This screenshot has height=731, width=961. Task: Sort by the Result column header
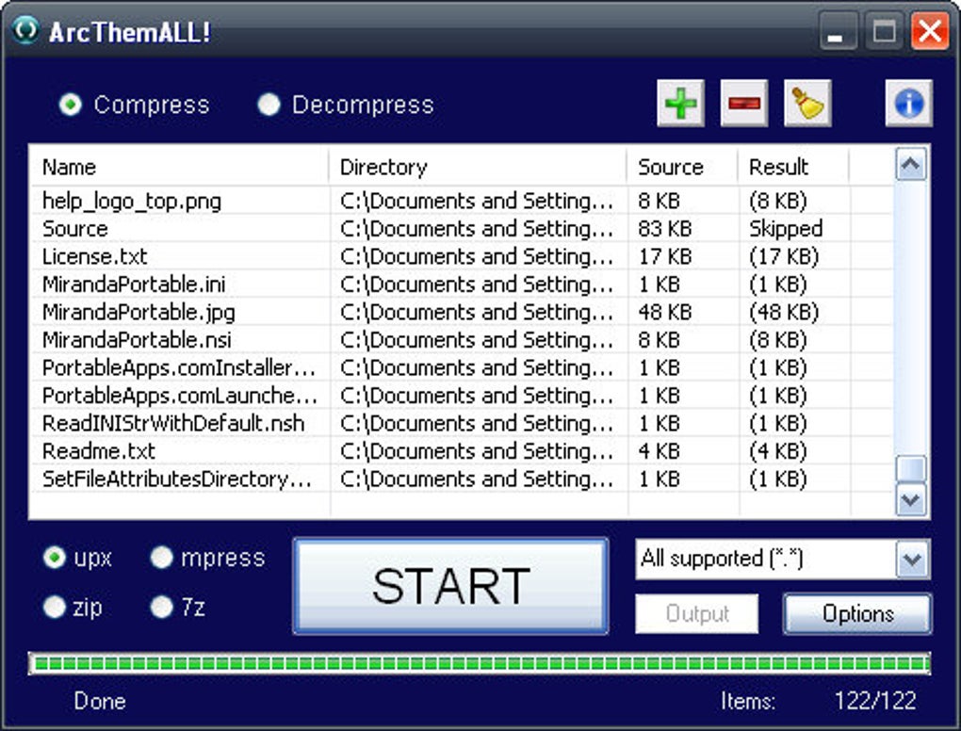click(793, 167)
